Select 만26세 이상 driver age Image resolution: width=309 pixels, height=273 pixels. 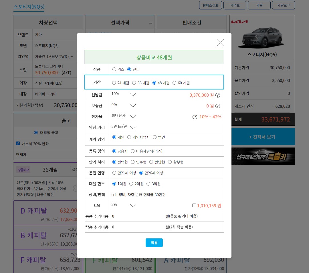141,173
